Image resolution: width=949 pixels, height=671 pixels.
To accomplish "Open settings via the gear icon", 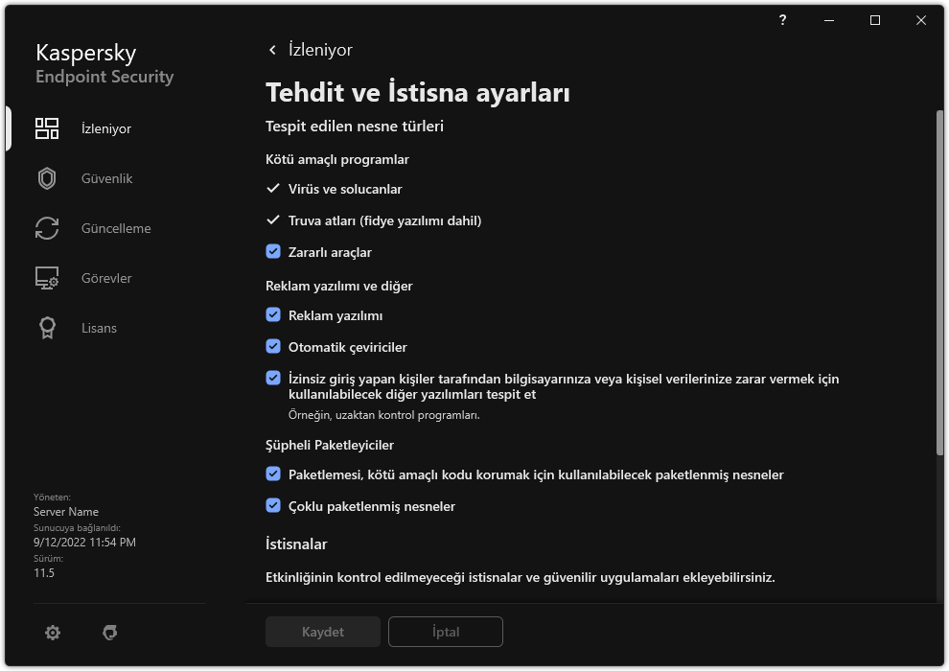I will click(x=53, y=633).
